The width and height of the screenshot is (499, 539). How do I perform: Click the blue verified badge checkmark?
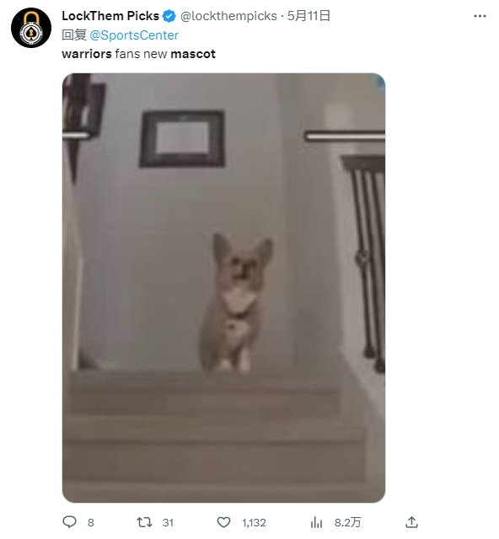(x=169, y=16)
